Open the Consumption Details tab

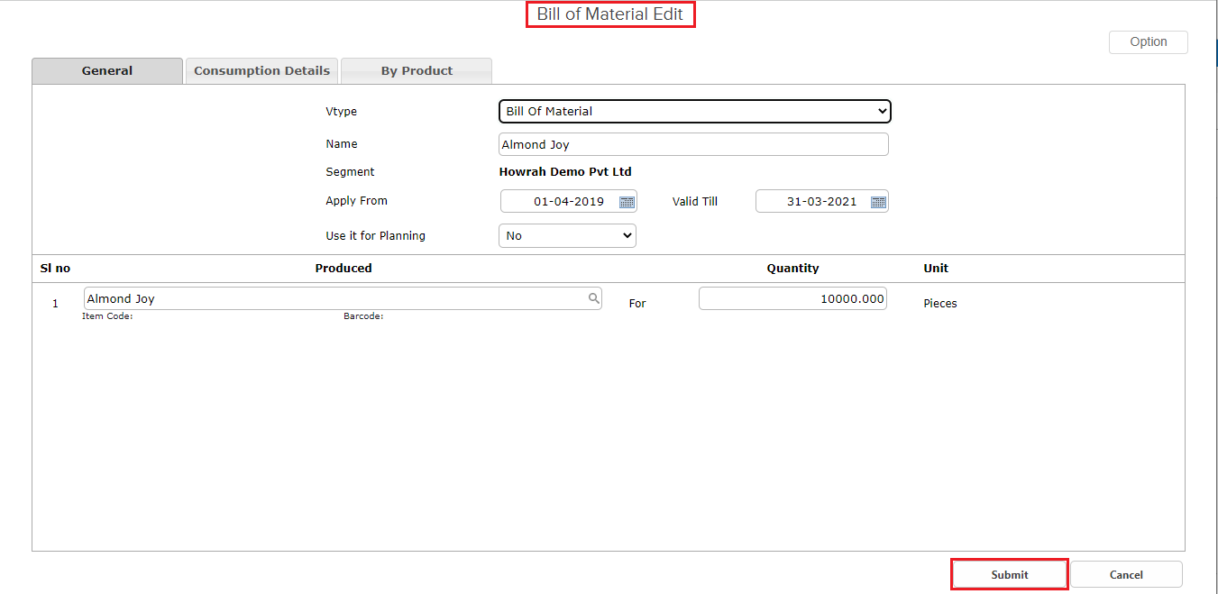point(261,71)
